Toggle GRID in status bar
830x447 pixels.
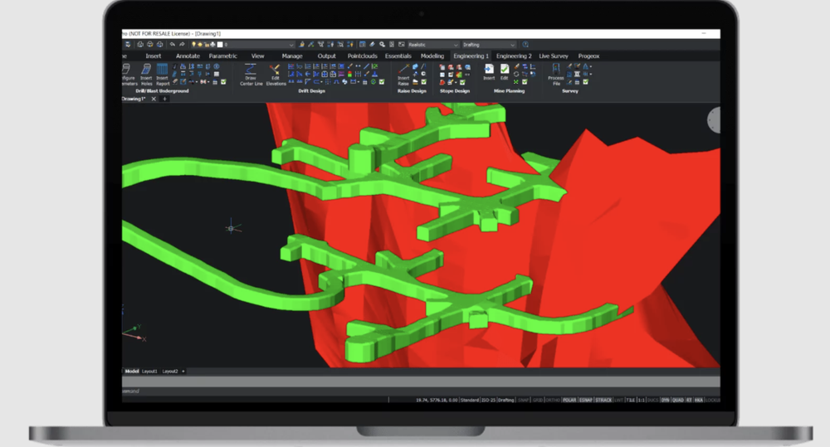538,400
